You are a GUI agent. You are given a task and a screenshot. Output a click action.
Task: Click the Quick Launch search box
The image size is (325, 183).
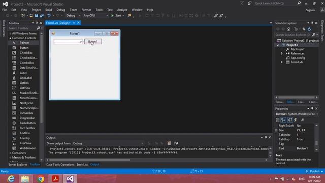(276, 4)
